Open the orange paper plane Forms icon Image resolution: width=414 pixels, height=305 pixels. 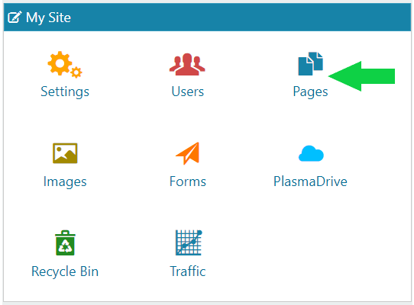tap(187, 153)
